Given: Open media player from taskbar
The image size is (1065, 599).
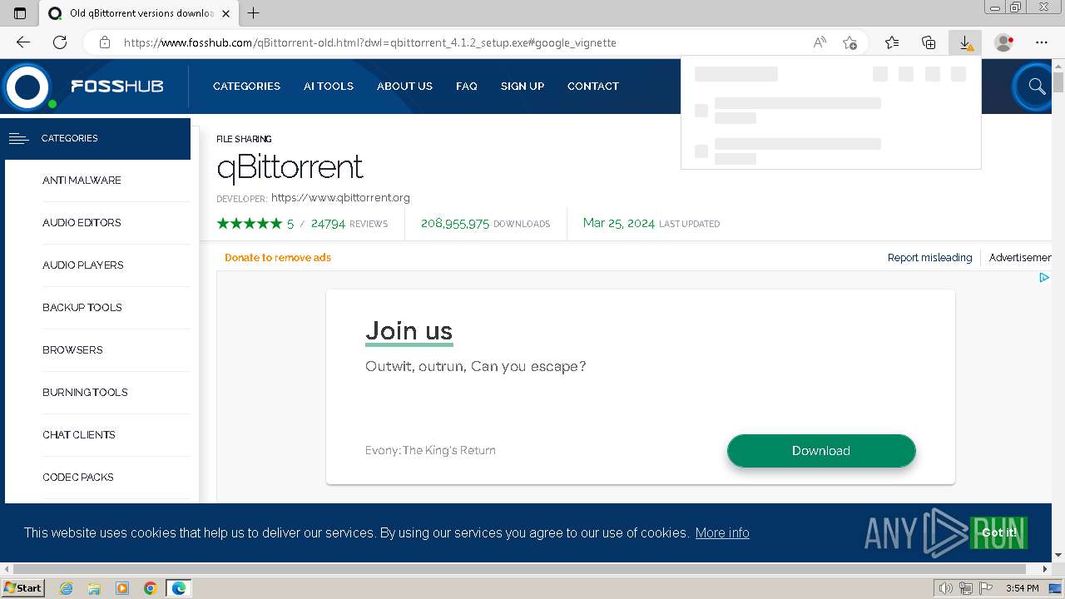Looking at the screenshot, I should pos(122,588).
